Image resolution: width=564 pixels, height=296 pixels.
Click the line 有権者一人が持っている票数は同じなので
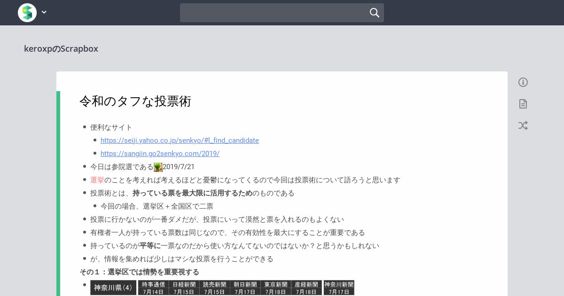tap(227, 233)
